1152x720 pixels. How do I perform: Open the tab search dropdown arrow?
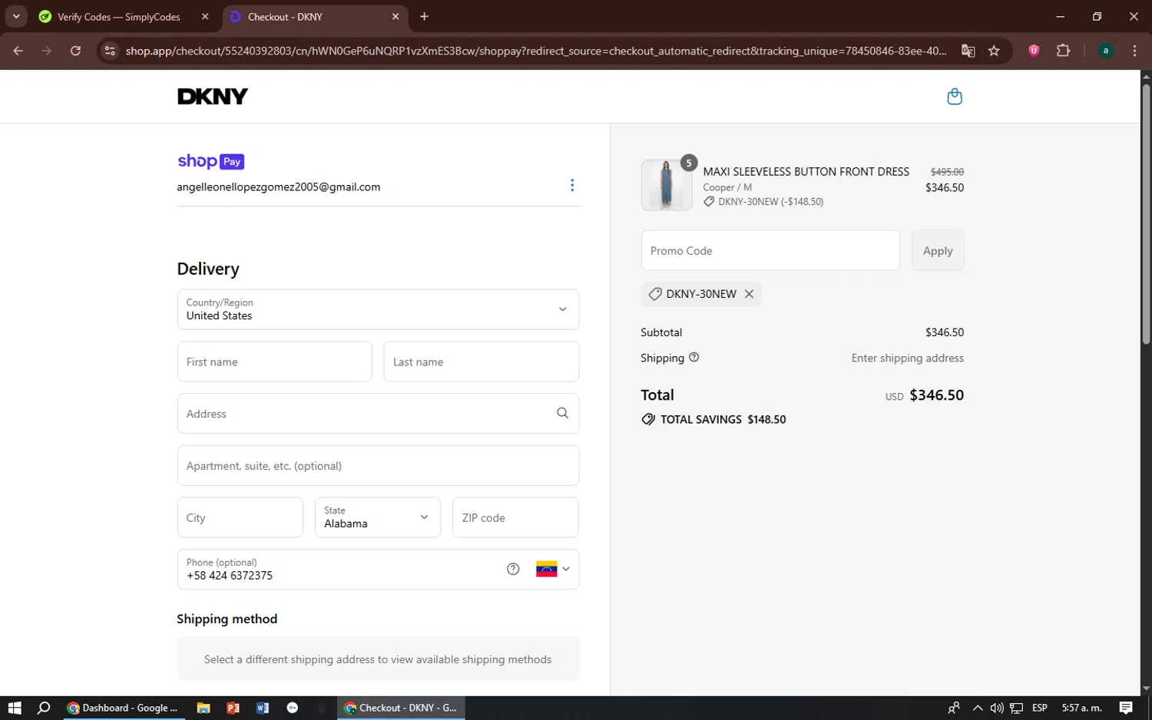(x=15, y=16)
